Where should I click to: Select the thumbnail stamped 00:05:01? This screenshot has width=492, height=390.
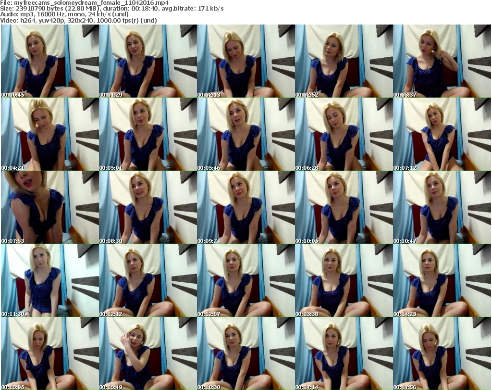point(148,134)
